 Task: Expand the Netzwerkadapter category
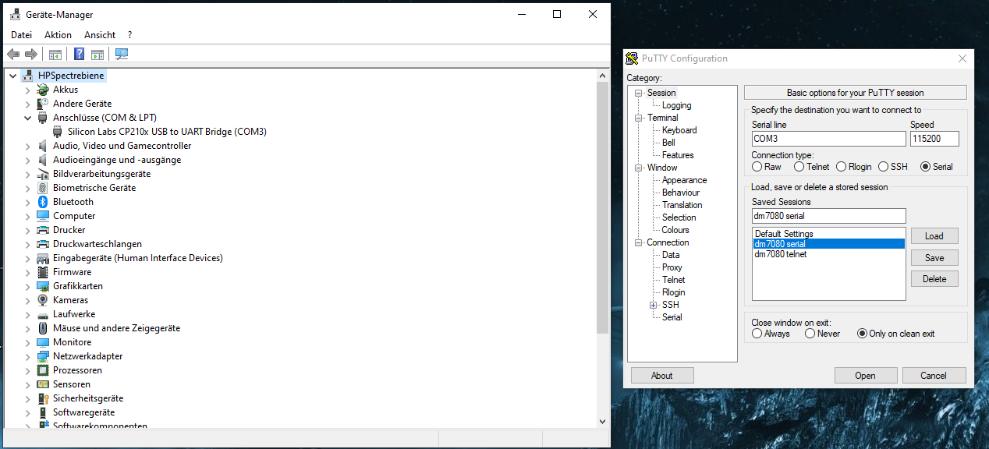pos(28,356)
